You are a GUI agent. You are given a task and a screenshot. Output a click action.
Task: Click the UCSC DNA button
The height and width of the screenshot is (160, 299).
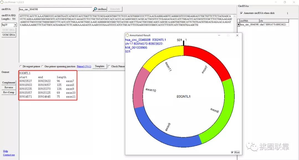(9, 35)
